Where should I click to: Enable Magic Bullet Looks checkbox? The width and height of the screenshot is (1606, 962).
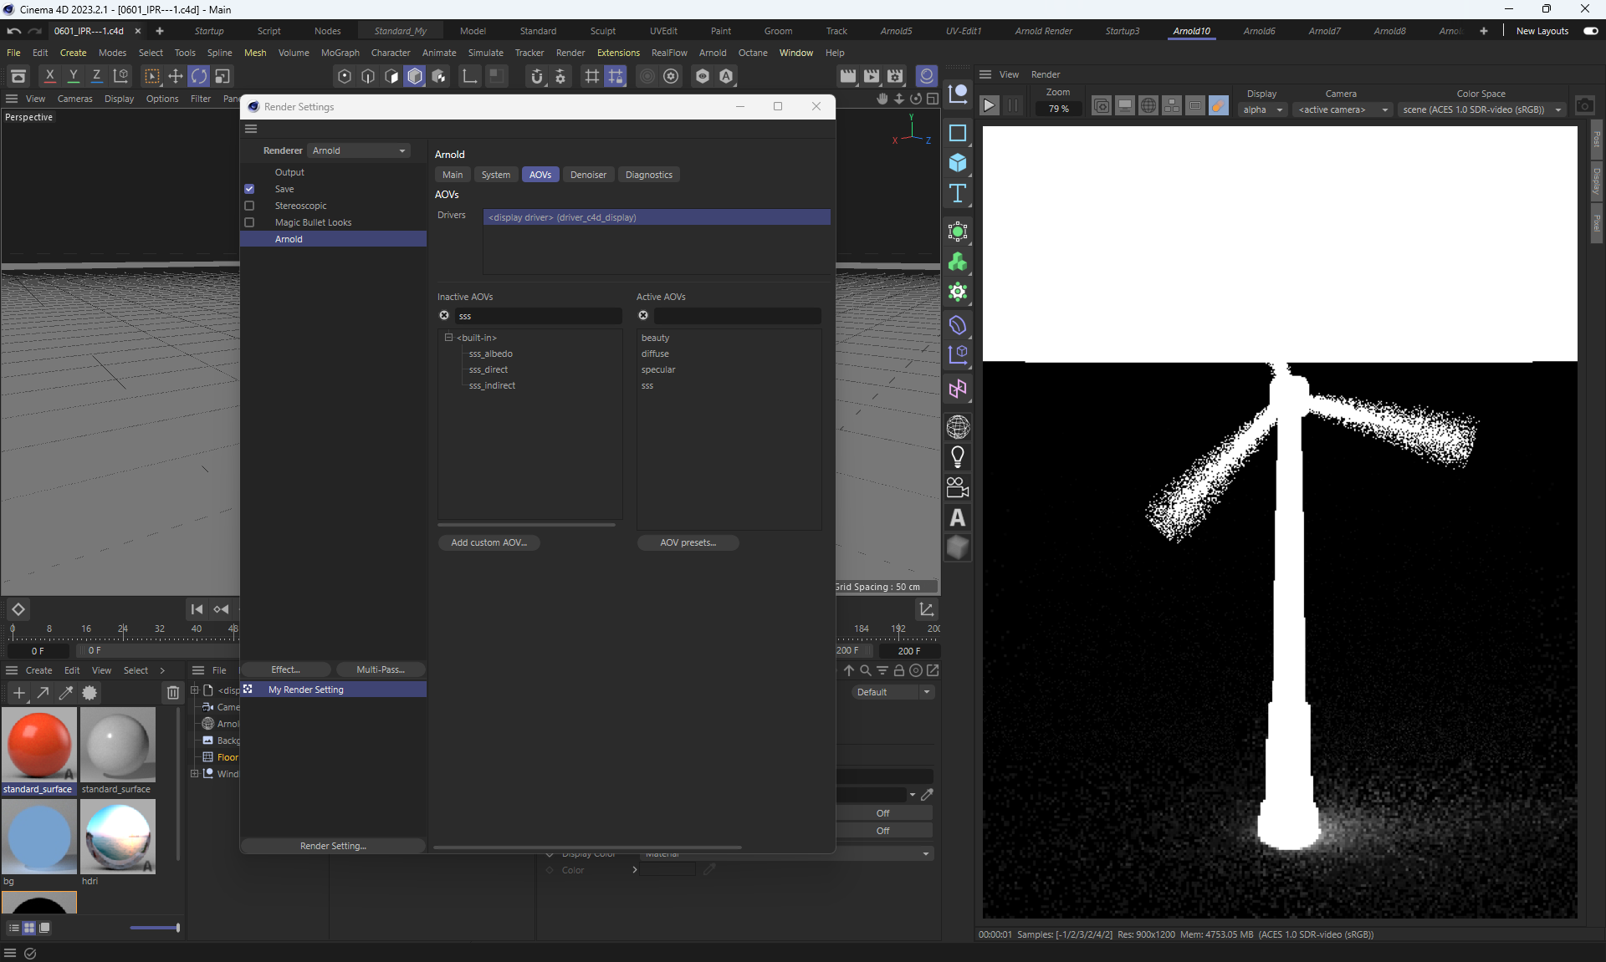pyautogui.click(x=249, y=222)
